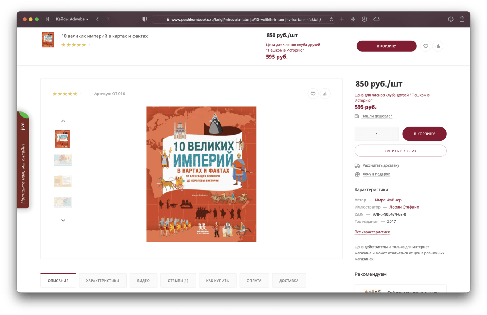The image size is (487, 315).
Task: Click the Артикул: ОТ 016 text
Action: point(109,94)
